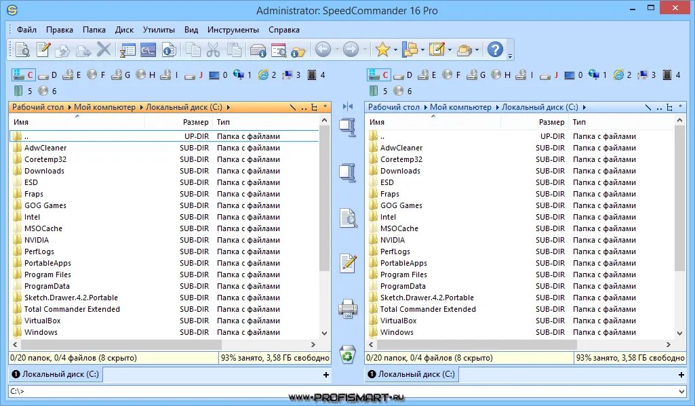Click the recycle bin icon in middle strip

[x=348, y=354]
